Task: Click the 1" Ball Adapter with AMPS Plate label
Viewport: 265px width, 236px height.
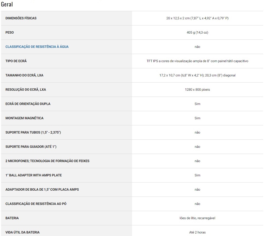Action: tap(34, 175)
